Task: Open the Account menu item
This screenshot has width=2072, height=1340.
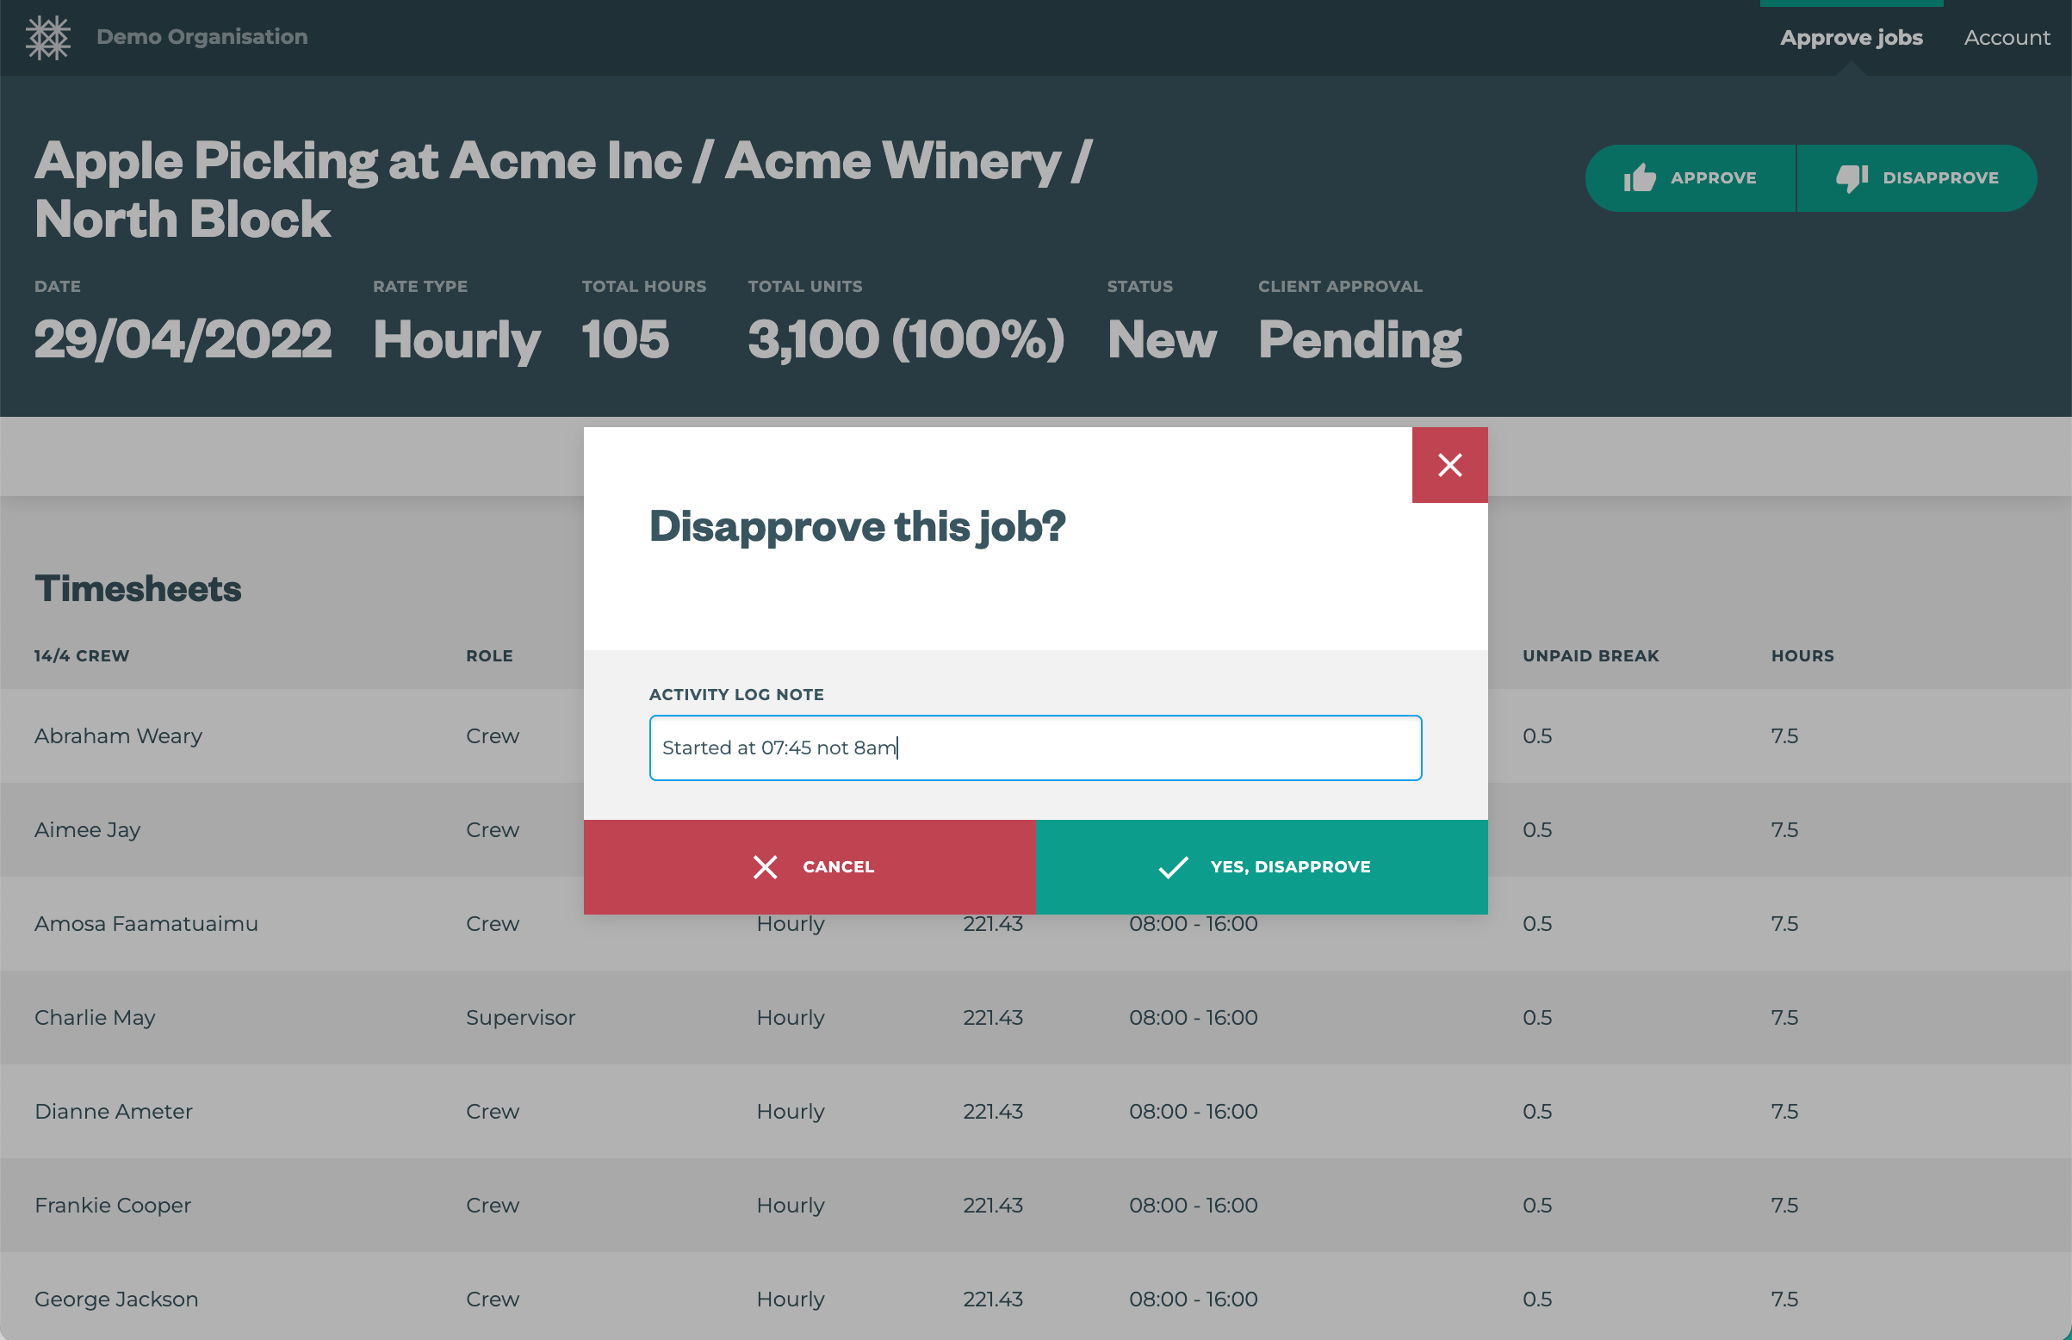Action: click(2006, 37)
